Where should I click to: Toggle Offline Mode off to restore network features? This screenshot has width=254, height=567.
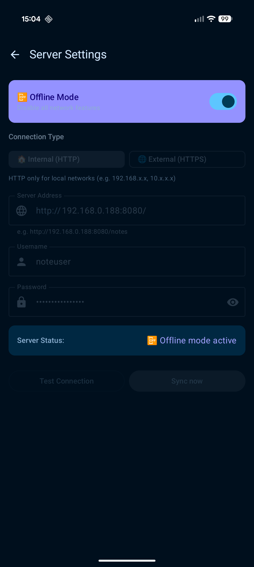point(223,101)
